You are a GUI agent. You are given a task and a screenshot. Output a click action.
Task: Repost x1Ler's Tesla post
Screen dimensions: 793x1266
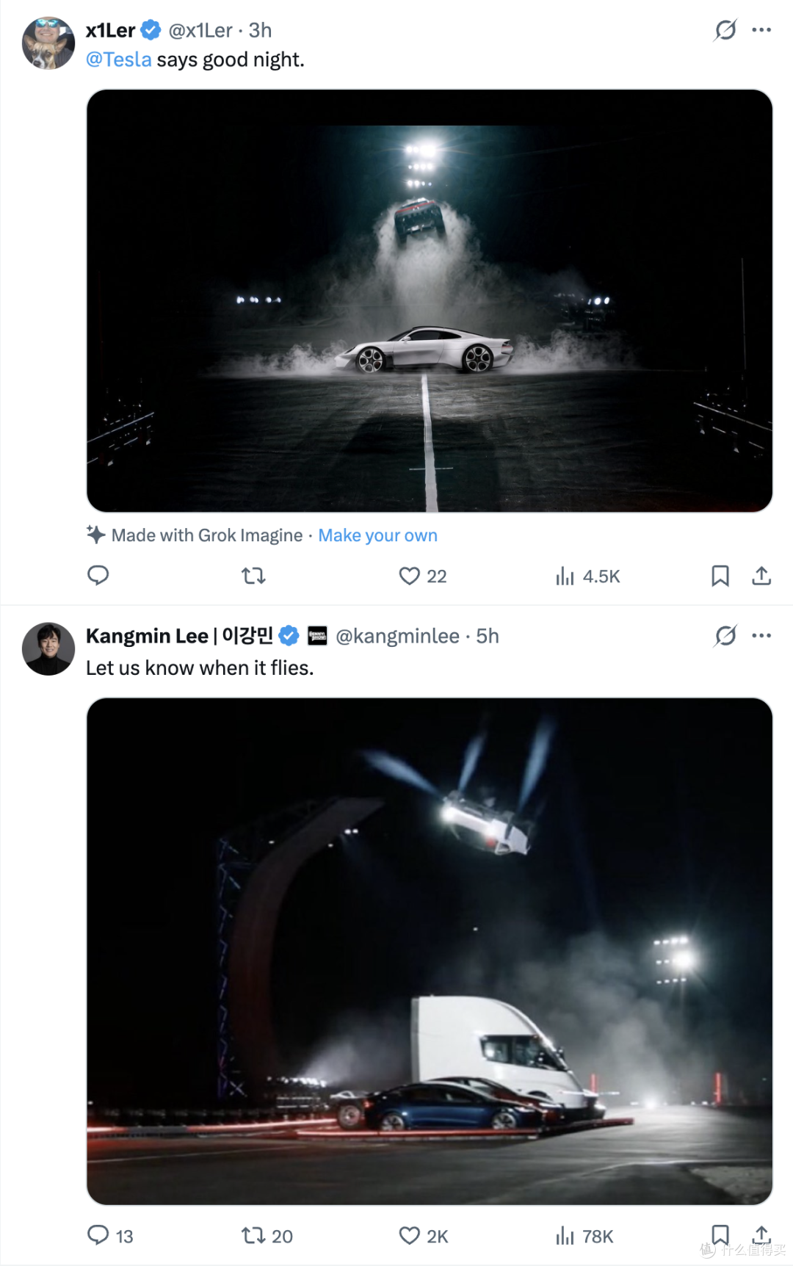coord(253,576)
